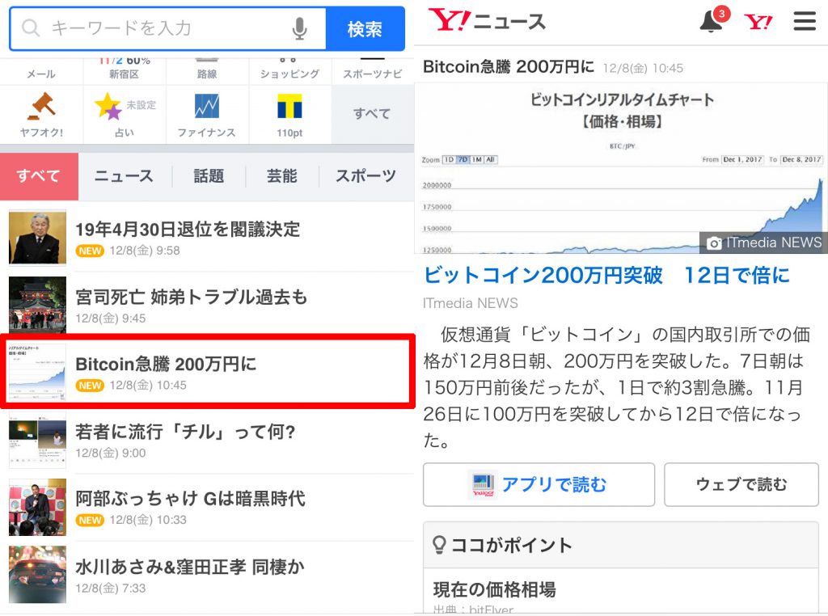Select the All zoom option on chart
This screenshot has height=616, width=828.
tap(491, 159)
